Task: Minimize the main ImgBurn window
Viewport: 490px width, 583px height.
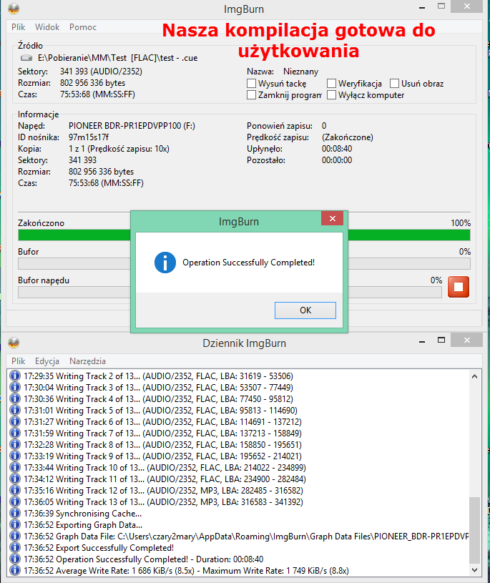Action: 422,7
